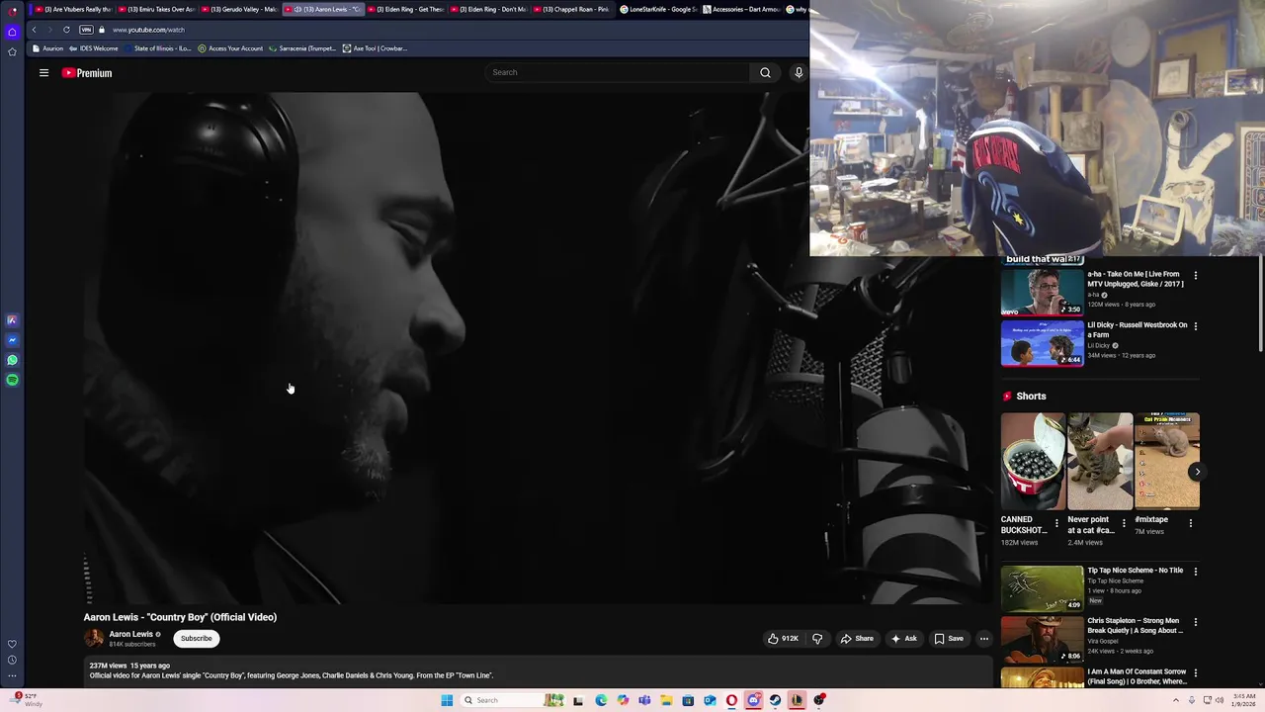Go back using the browser back arrow
The height and width of the screenshot is (712, 1265).
click(34, 30)
